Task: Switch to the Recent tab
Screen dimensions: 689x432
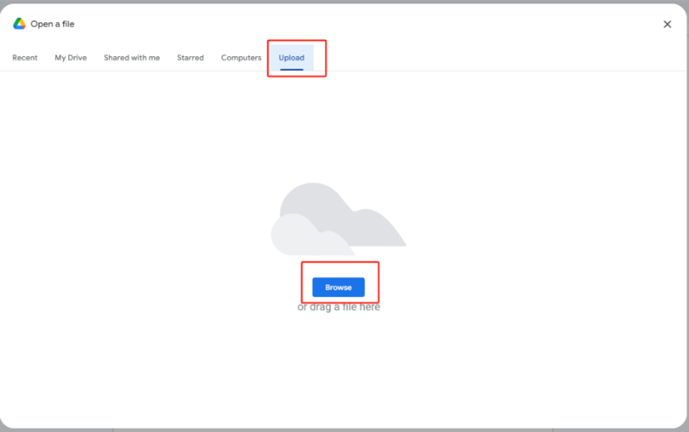Action: 25,58
